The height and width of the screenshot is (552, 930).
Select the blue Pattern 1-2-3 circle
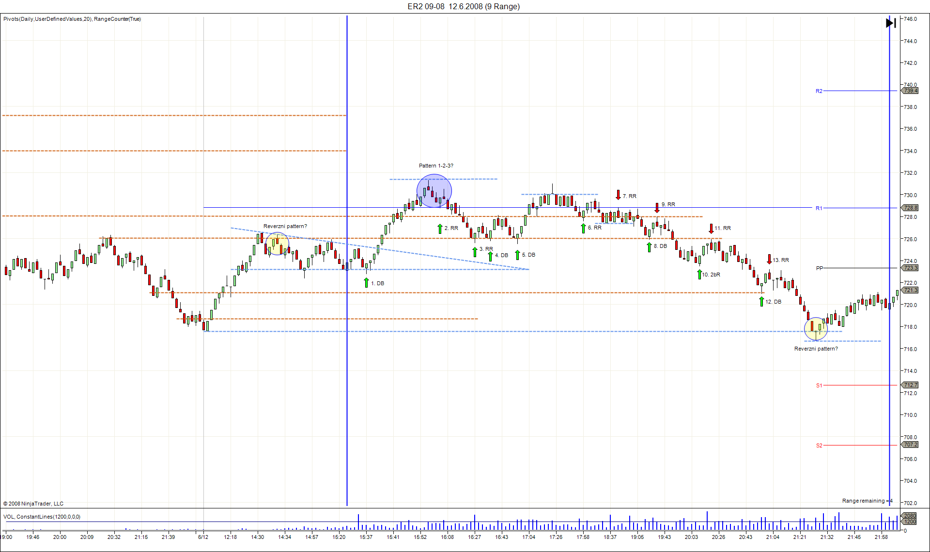point(434,191)
